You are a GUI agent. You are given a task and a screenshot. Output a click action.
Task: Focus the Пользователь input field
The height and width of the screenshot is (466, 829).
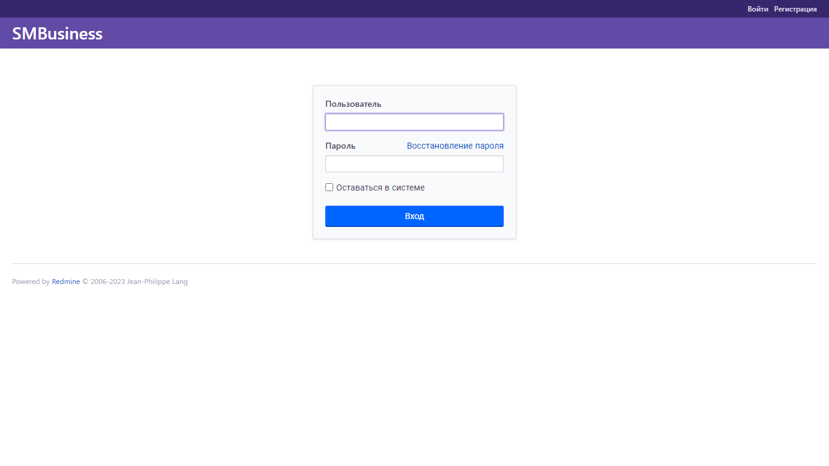pos(414,122)
